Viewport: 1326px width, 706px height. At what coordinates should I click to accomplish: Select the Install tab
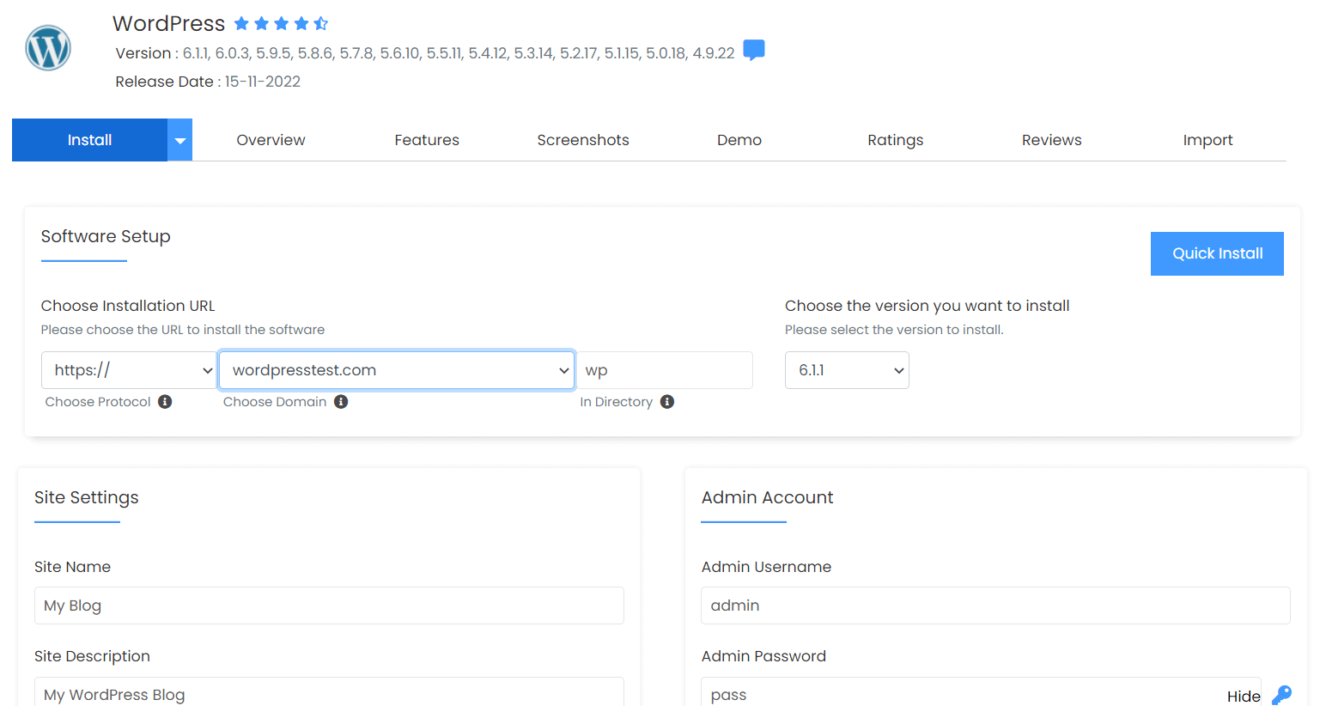click(x=89, y=140)
